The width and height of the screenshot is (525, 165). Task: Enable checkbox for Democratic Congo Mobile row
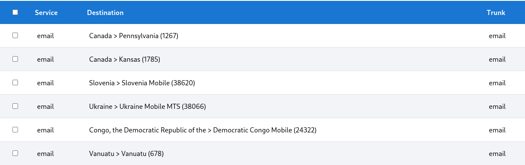point(15,129)
